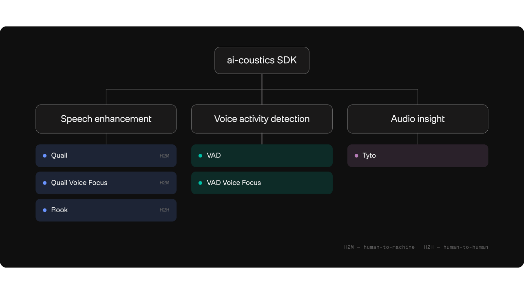The width and height of the screenshot is (524, 294).
Task: Click the blue dot beside Rook
Action: point(45,210)
